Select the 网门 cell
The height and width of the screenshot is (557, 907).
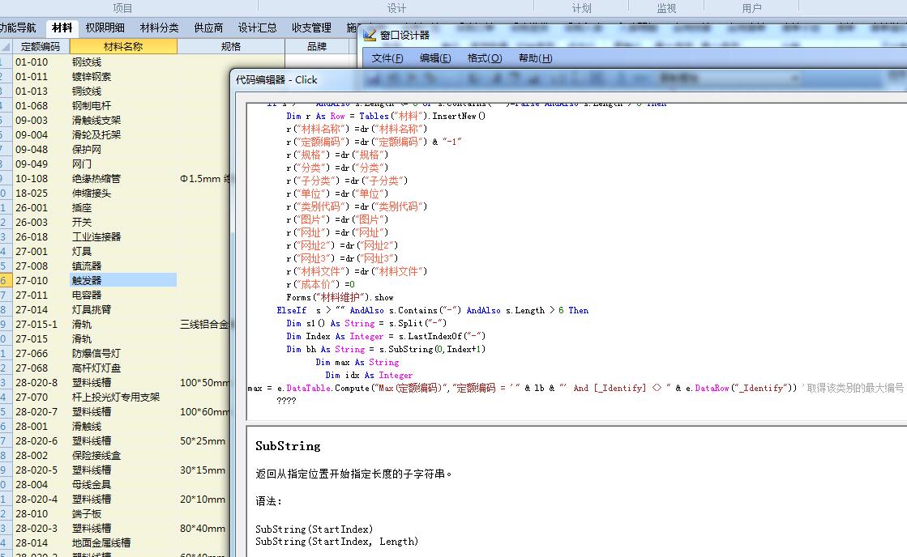(x=123, y=164)
